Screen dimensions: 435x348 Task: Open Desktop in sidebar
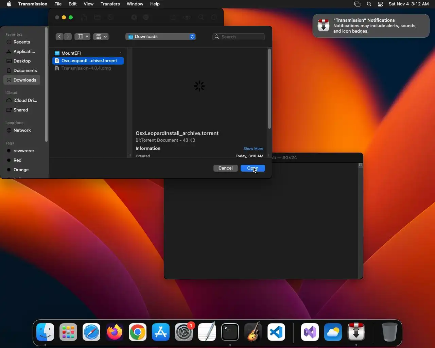(x=22, y=61)
